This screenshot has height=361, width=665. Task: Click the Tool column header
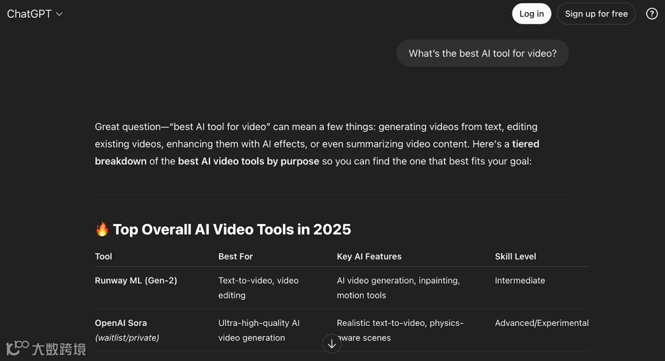(103, 256)
